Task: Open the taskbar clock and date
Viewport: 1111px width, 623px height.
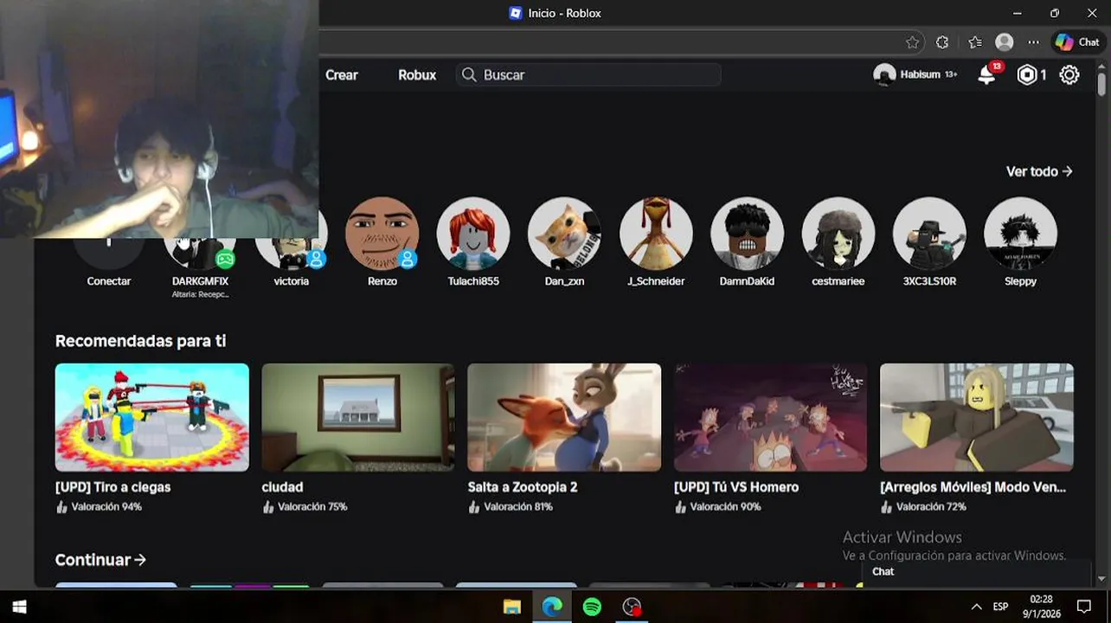Action: [x=1042, y=607]
